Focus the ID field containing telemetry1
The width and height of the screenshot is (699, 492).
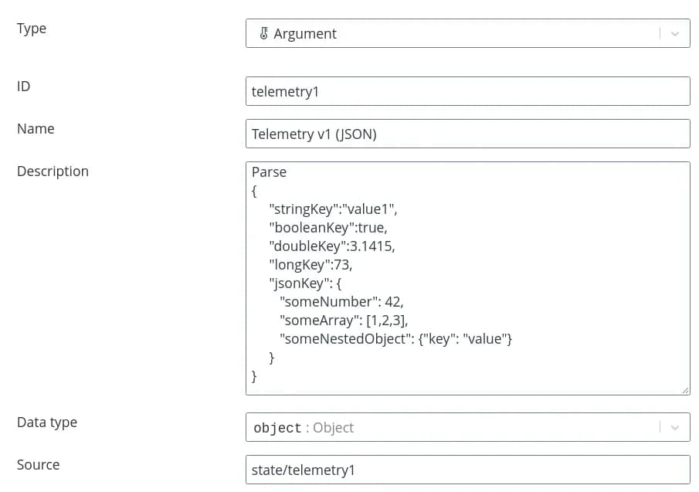467,91
